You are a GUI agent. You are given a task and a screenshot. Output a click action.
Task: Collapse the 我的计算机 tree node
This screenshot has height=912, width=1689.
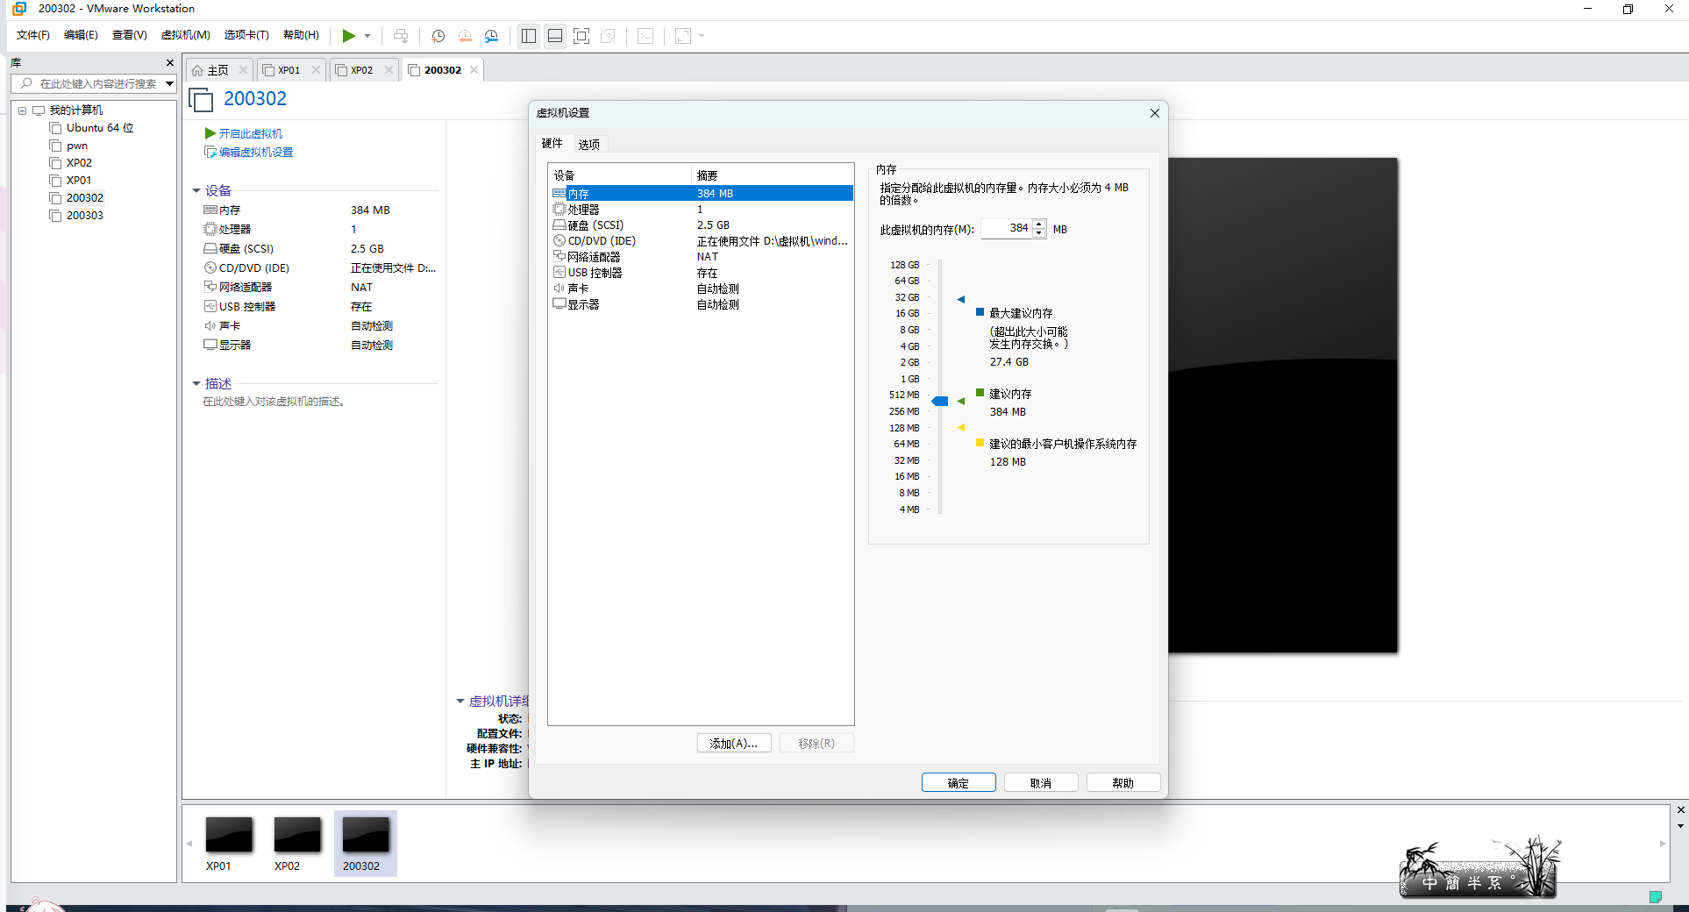point(23,110)
